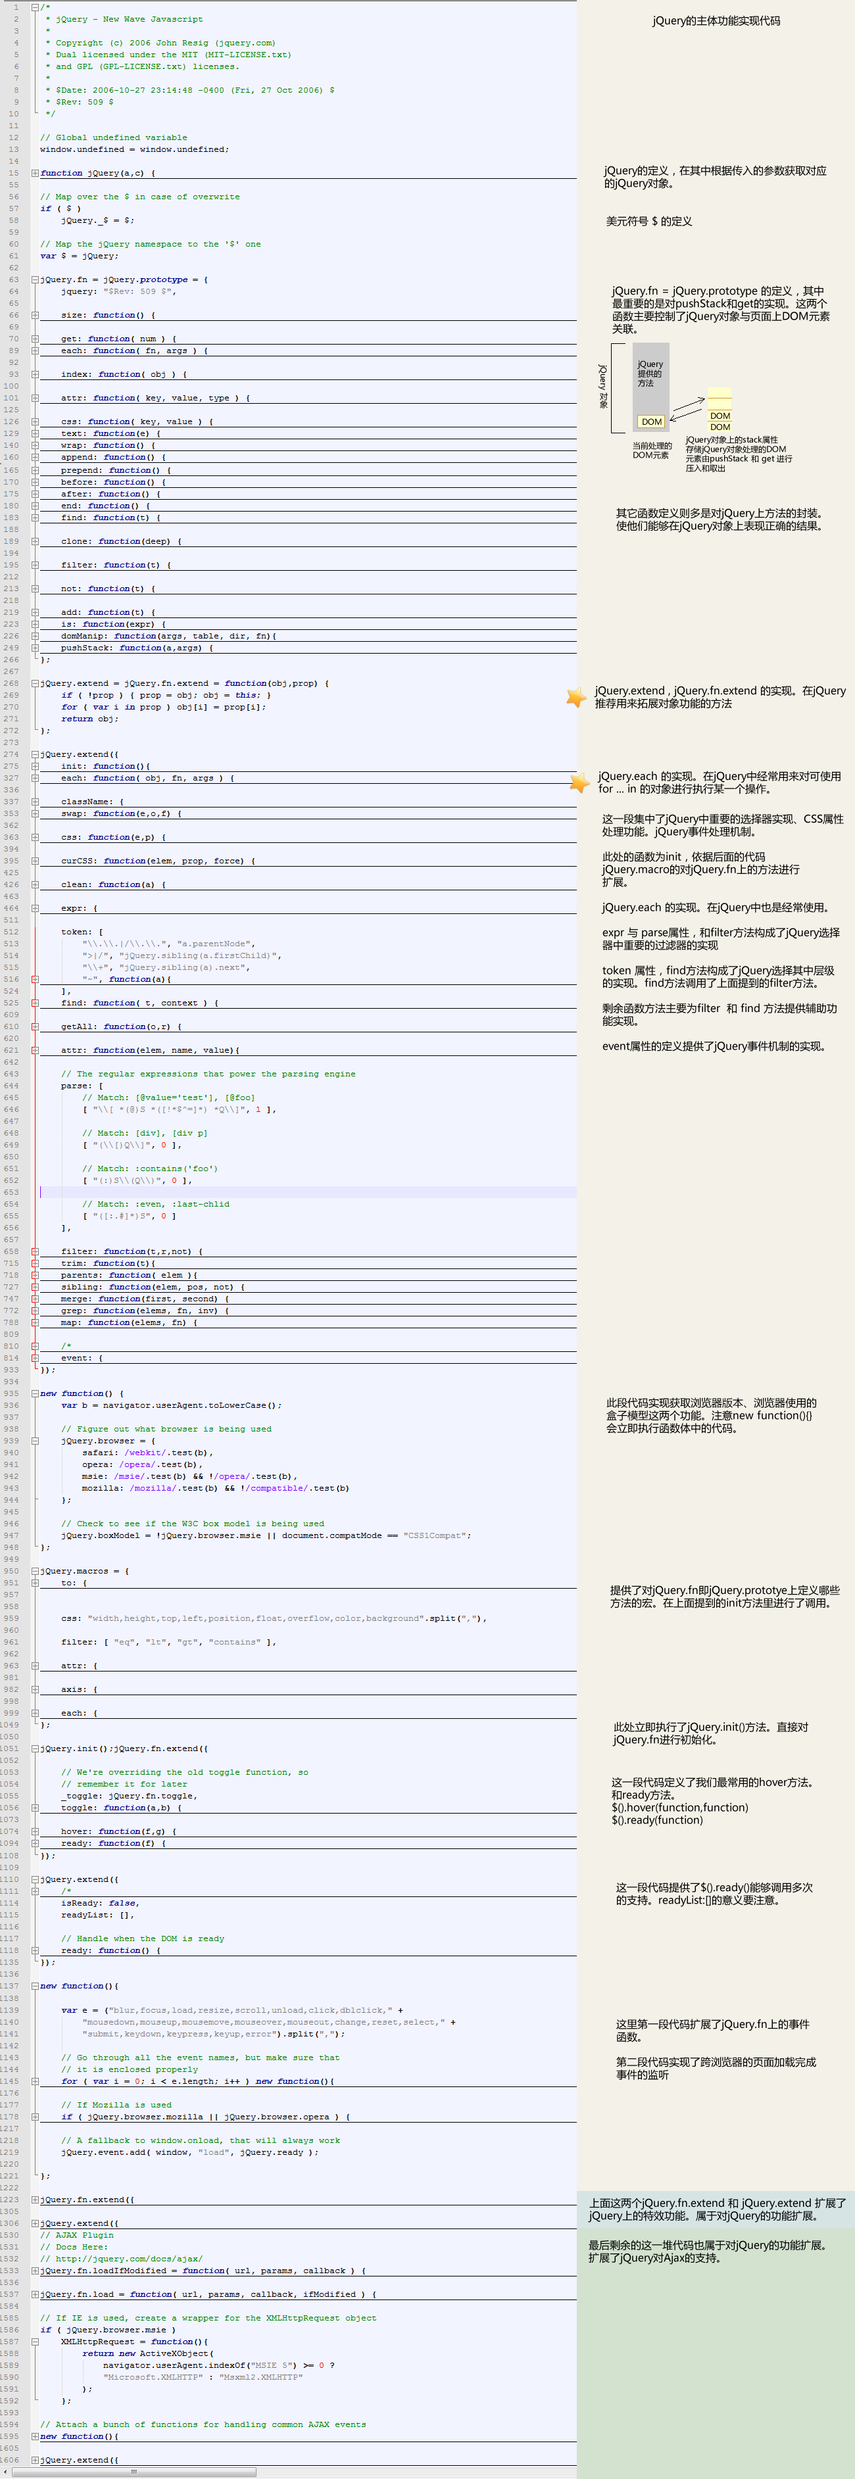
Task: Expand pushStack: function(a,args) fold
Action: click(35, 648)
